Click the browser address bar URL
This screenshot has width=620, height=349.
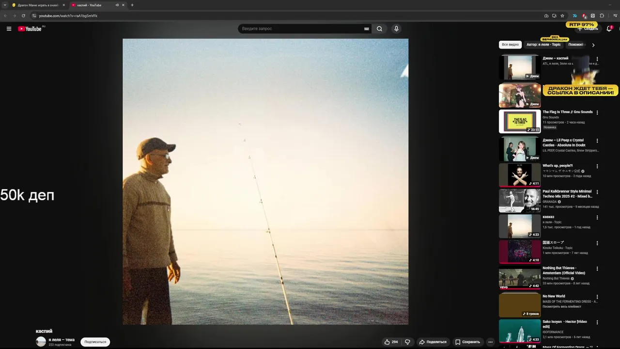[68, 16]
